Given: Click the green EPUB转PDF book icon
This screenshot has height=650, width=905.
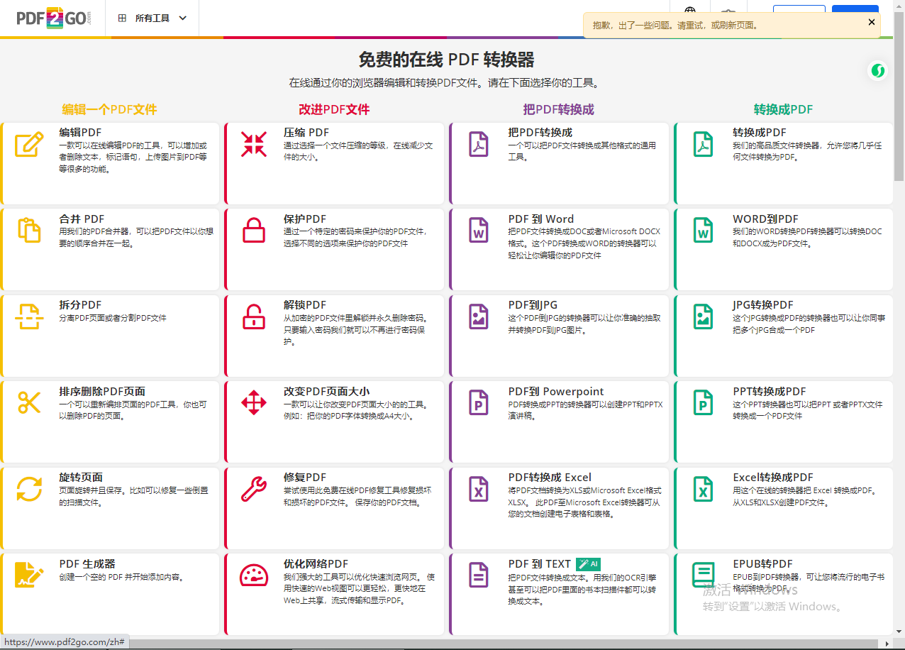Looking at the screenshot, I should pyautogui.click(x=703, y=575).
